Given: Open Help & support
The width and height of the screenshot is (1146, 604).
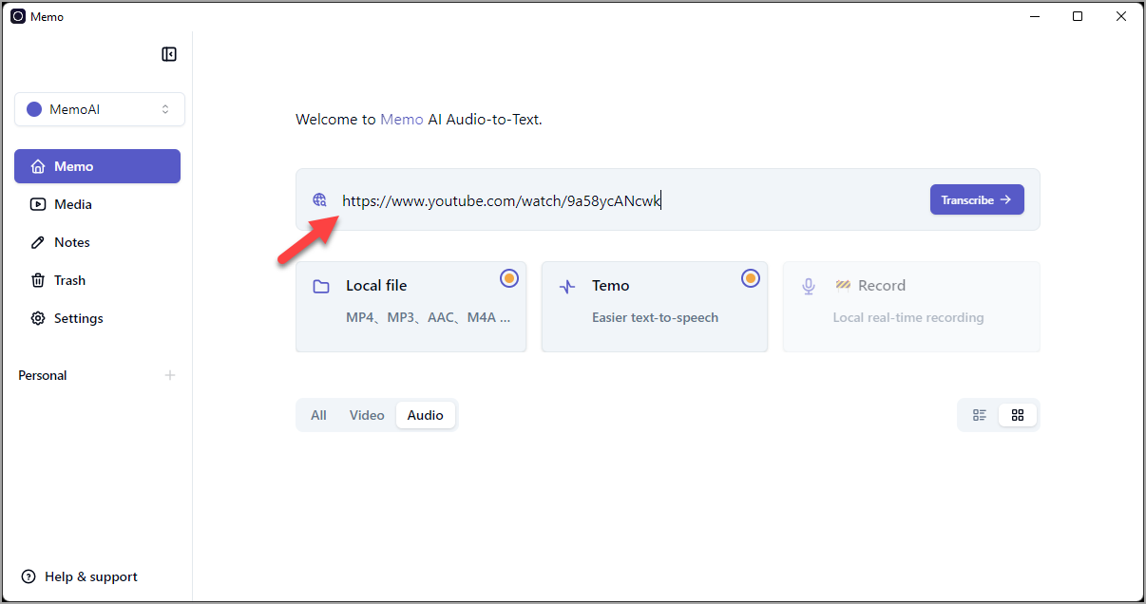Looking at the screenshot, I should [80, 576].
